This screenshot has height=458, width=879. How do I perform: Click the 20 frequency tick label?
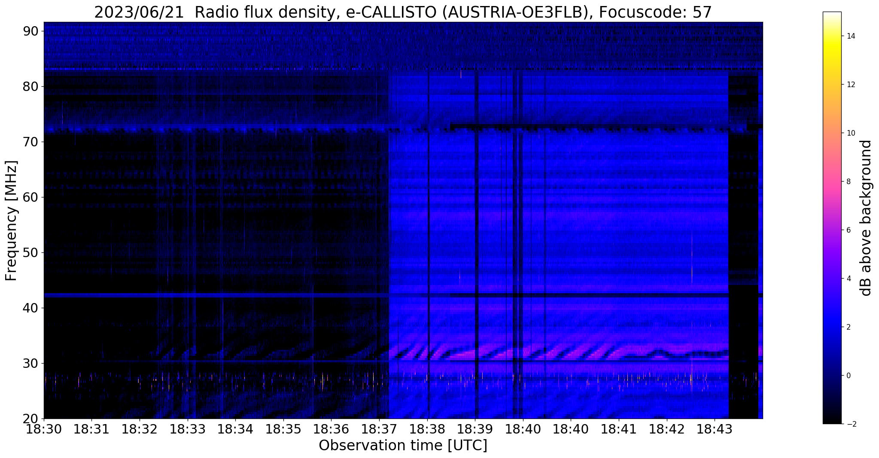coord(32,419)
